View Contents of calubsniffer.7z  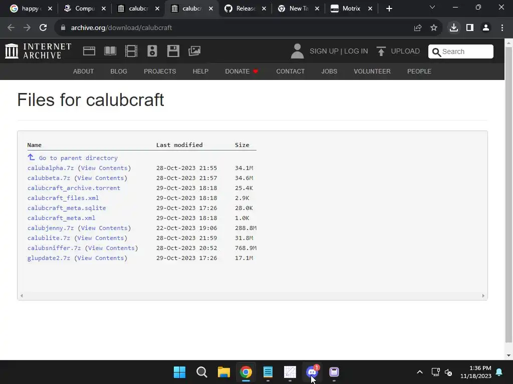tap(111, 248)
